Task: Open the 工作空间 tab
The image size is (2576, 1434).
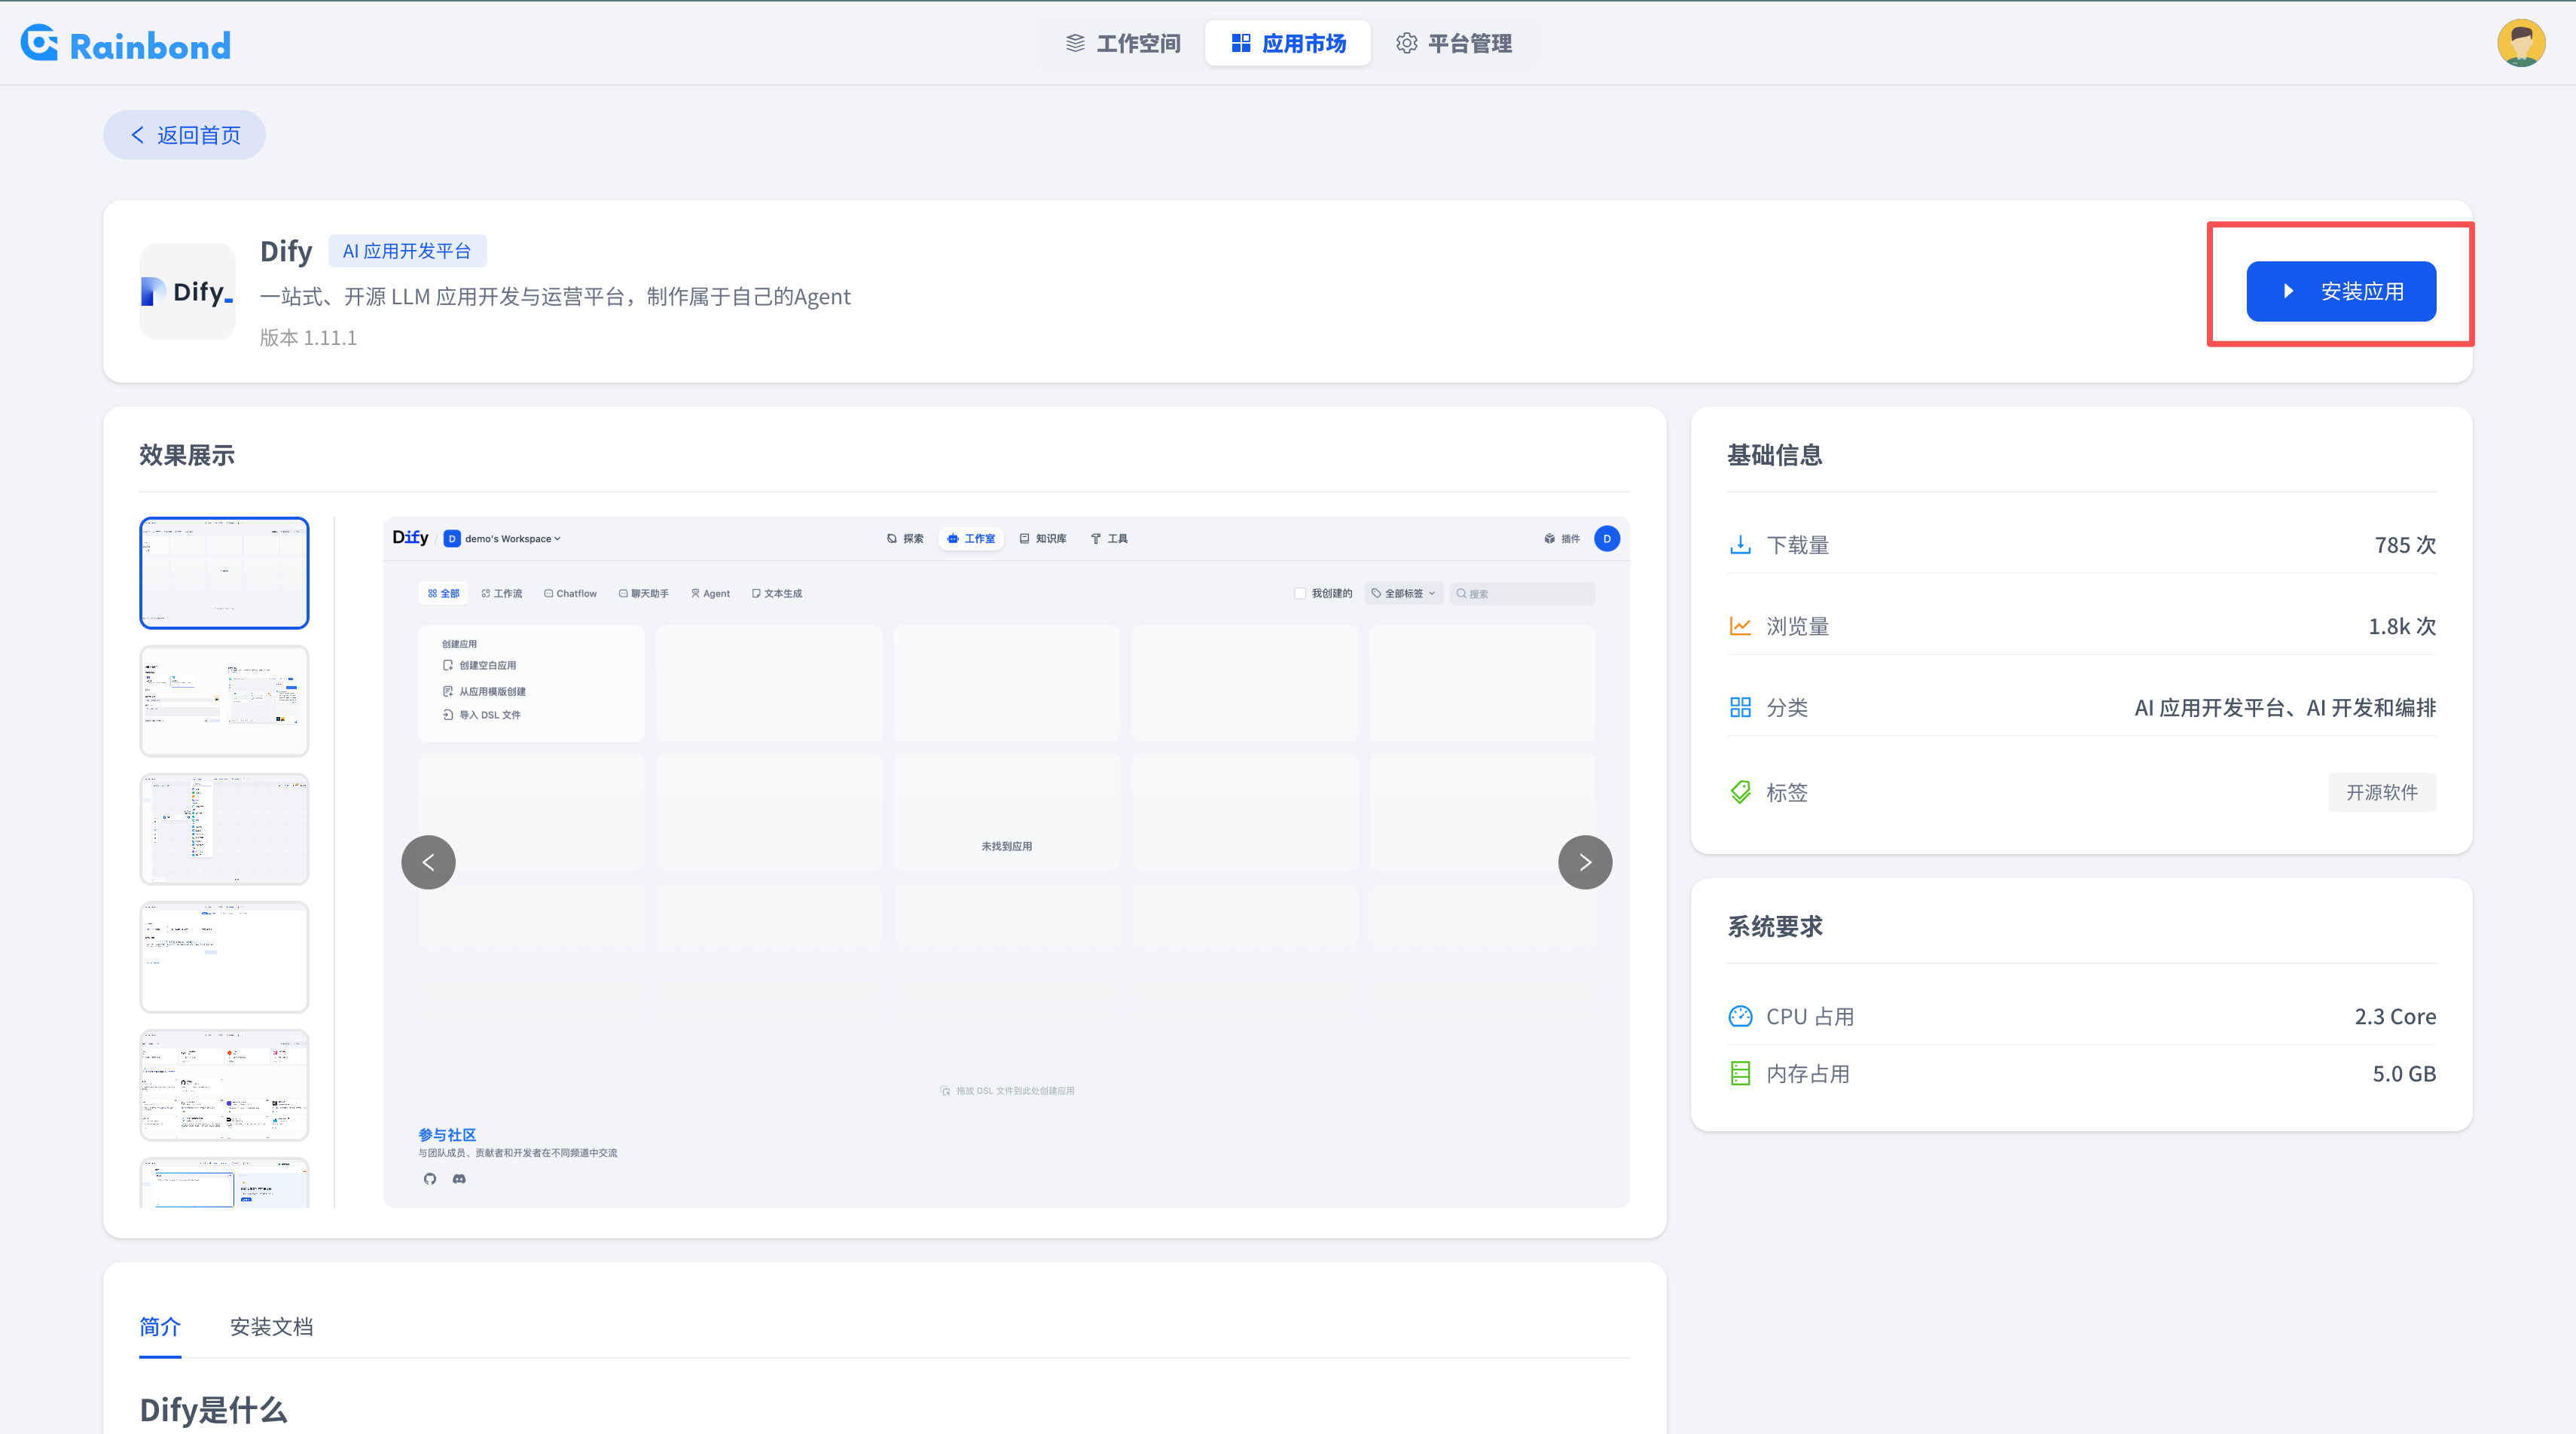Action: pos(1122,43)
